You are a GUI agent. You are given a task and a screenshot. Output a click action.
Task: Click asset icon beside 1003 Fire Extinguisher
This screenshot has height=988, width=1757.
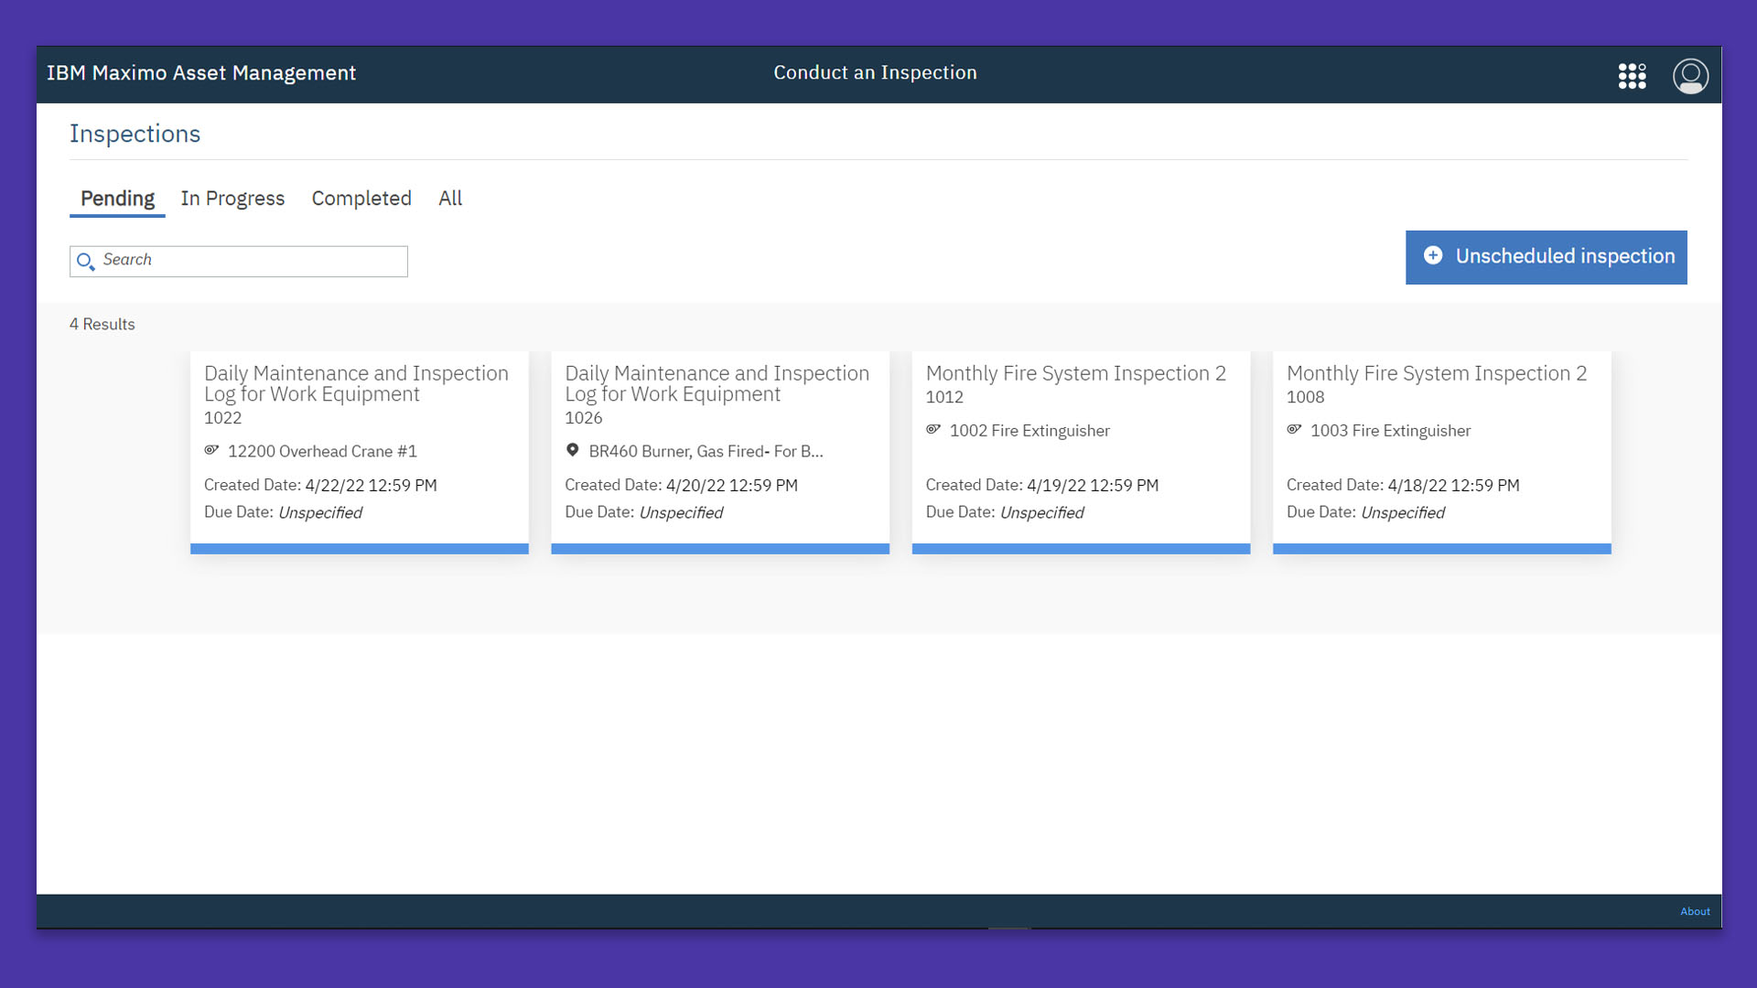1294,429
